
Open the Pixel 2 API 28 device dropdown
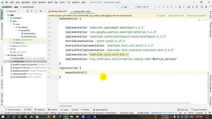142,7
